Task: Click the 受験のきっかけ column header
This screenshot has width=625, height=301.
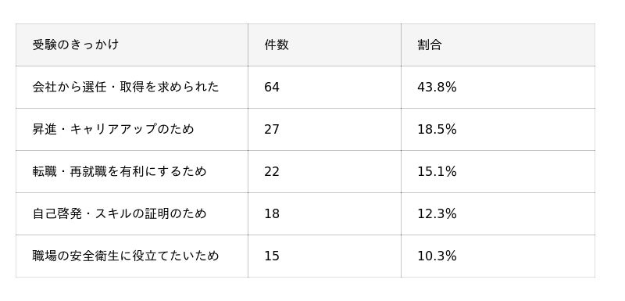Action: point(132,45)
